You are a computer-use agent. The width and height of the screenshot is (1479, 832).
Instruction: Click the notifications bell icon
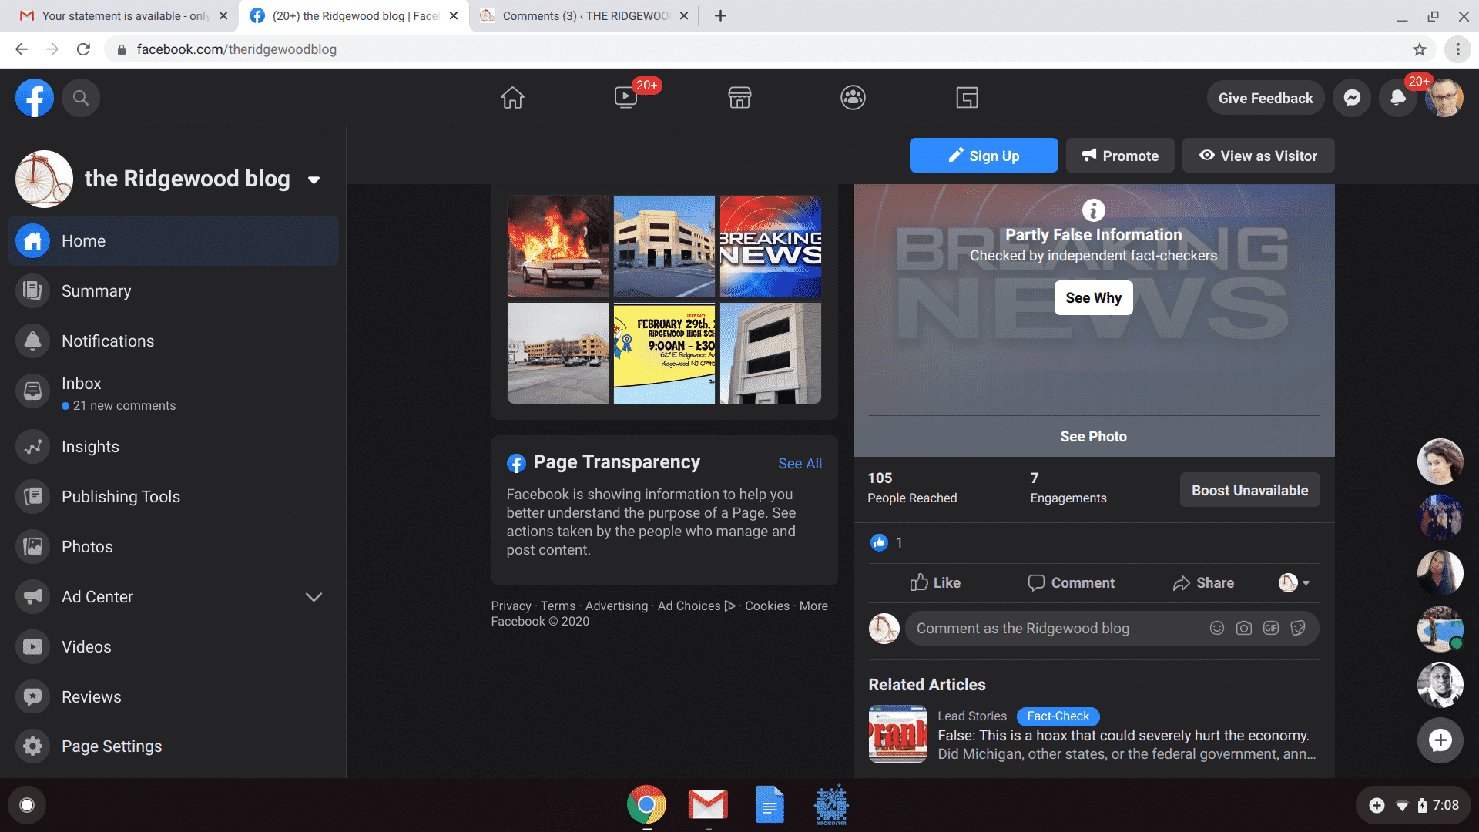1397,98
